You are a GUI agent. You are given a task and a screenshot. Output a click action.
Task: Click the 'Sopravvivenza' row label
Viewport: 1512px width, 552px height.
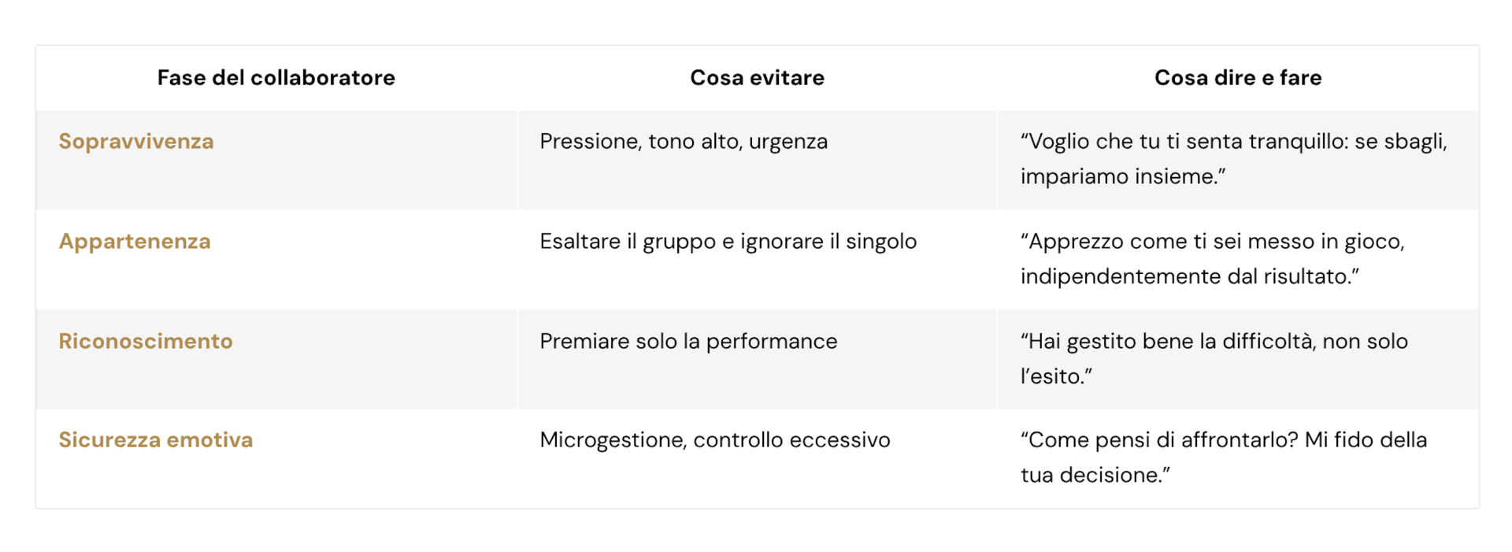click(x=136, y=142)
